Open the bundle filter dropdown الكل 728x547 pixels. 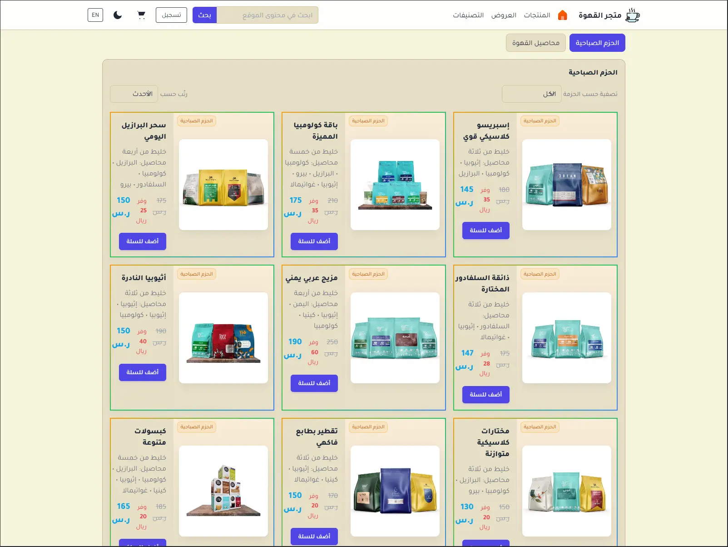point(531,94)
